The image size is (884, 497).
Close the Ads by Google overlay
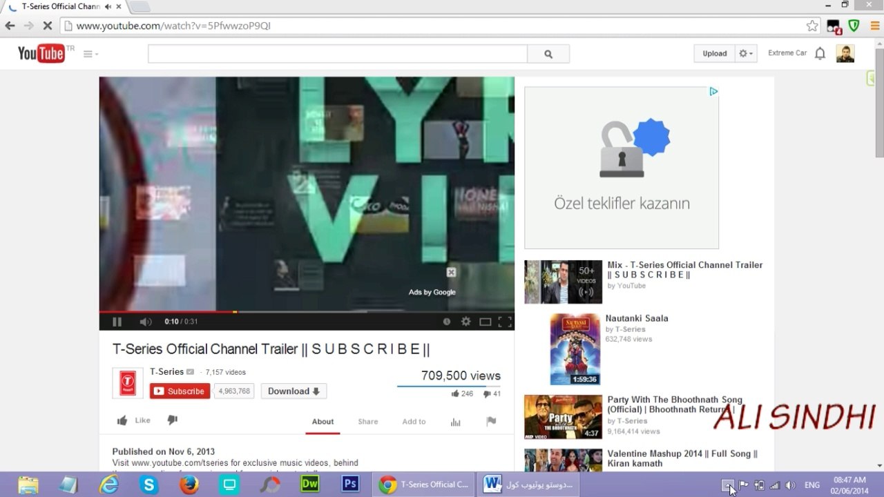(451, 273)
